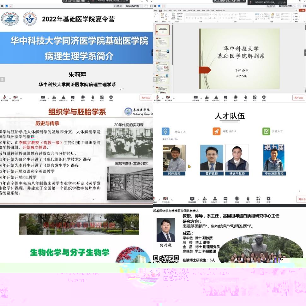This screenshot has height=306, width=306.
Task: Click the red share button in PowerPoint
Action: pyautogui.click(x=302, y=10)
